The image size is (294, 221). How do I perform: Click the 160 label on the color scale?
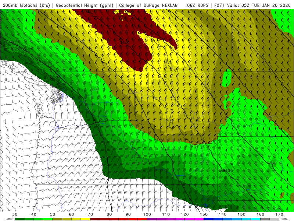[x=261, y=214]
